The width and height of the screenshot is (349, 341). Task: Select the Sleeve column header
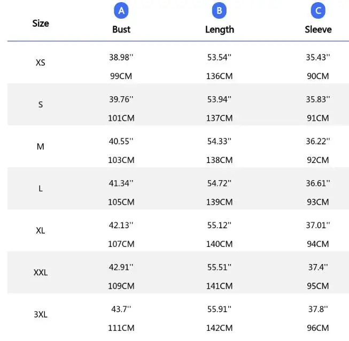click(318, 29)
